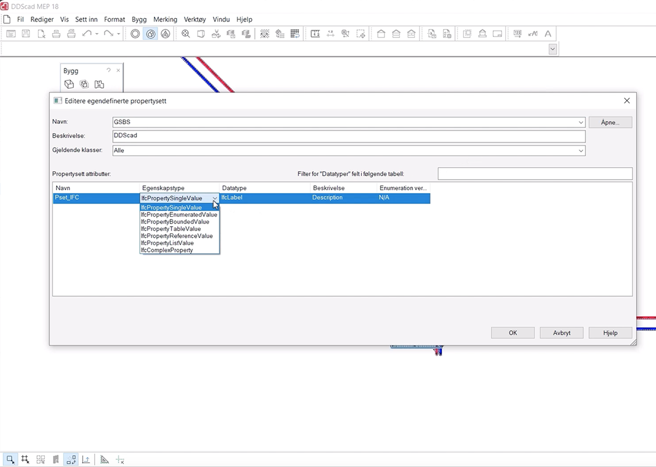Click the Egenskapstype column header
The image size is (656, 467).
click(x=179, y=188)
